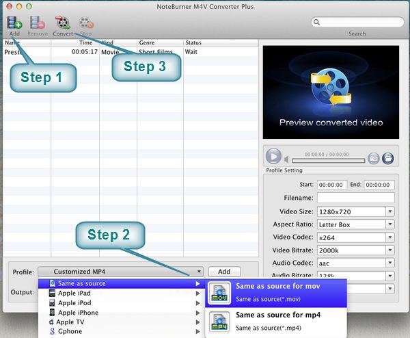The width and height of the screenshot is (410, 338).
Task: Open the Video Size dropdown
Action: coord(390,211)
